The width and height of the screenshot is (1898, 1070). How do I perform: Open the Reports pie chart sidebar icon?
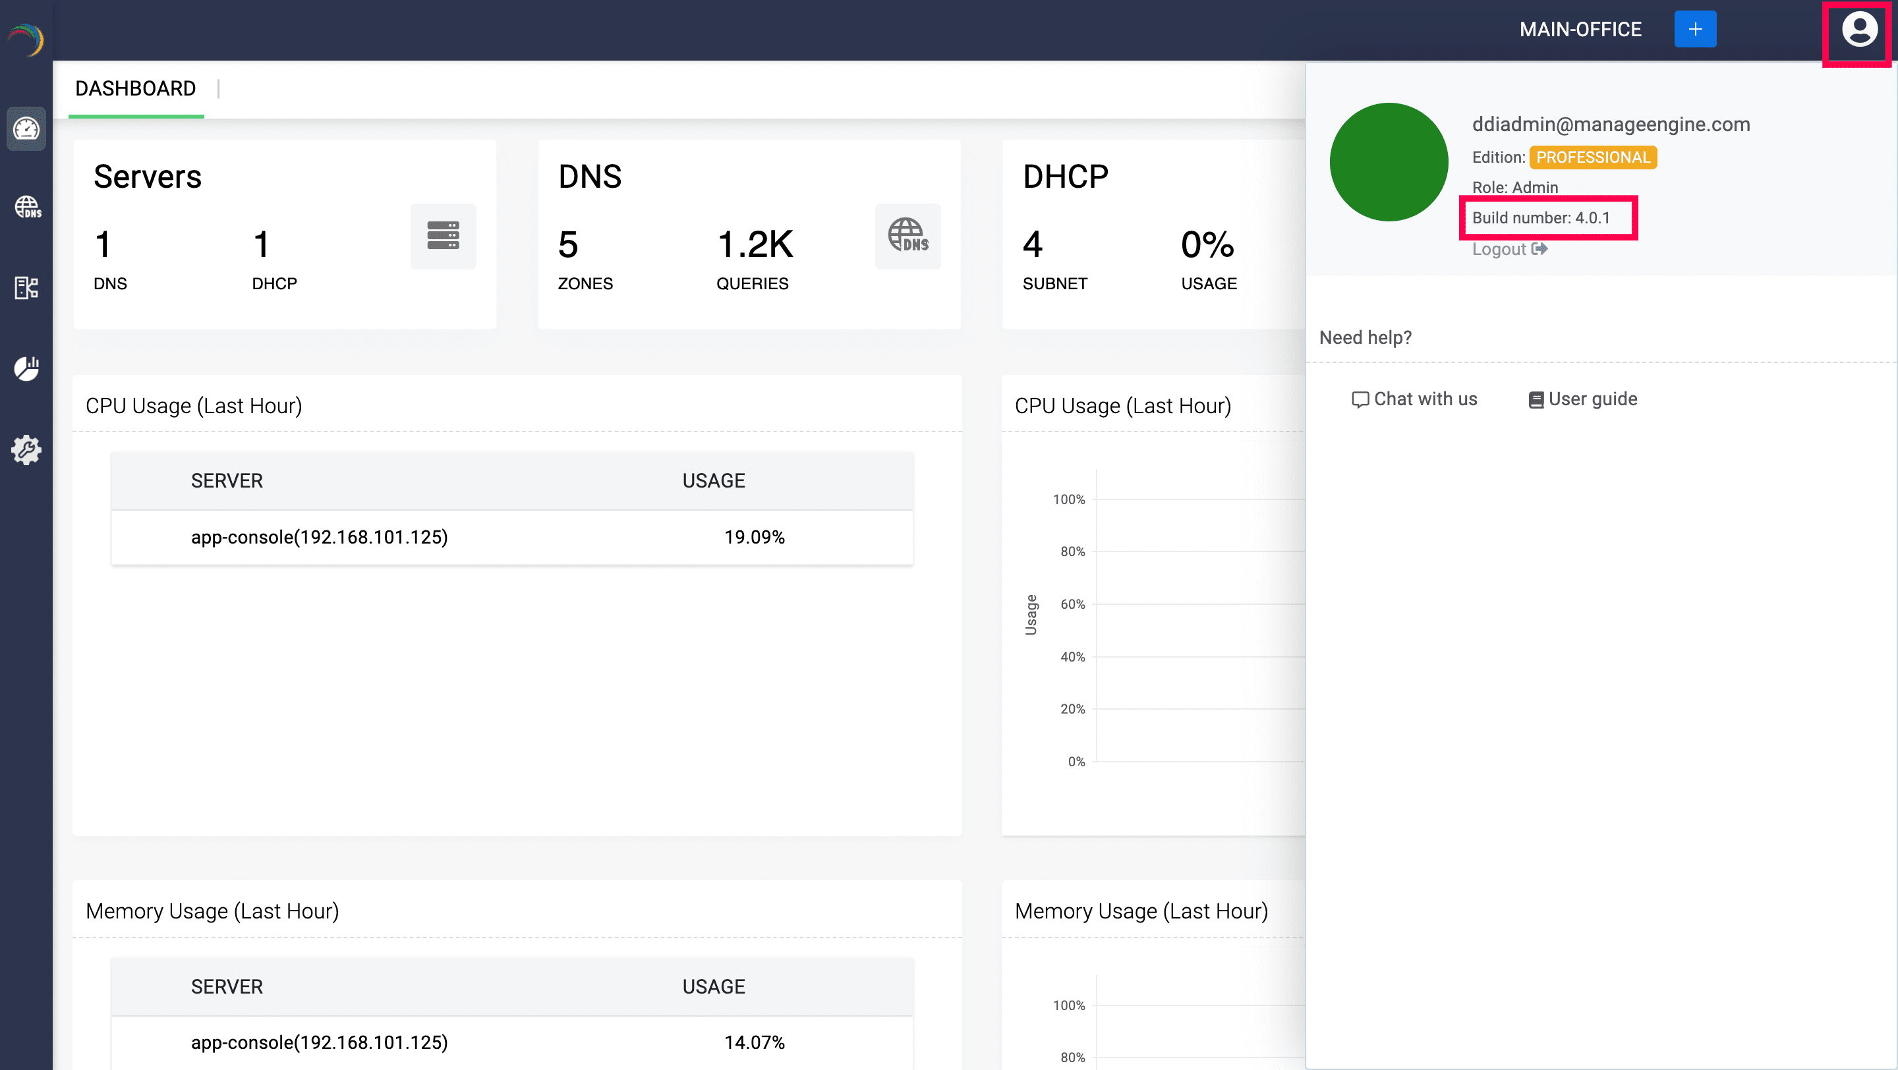[26, 368]
